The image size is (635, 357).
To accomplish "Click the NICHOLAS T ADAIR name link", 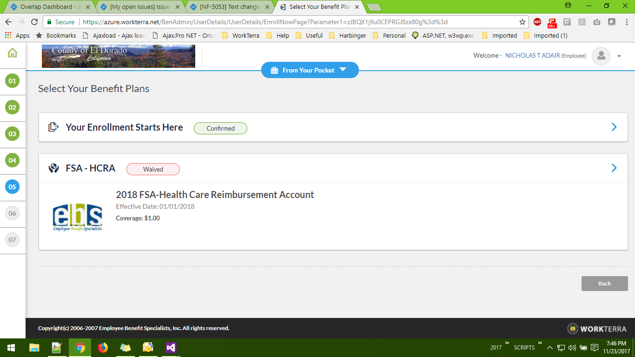I will coord(532,56).
